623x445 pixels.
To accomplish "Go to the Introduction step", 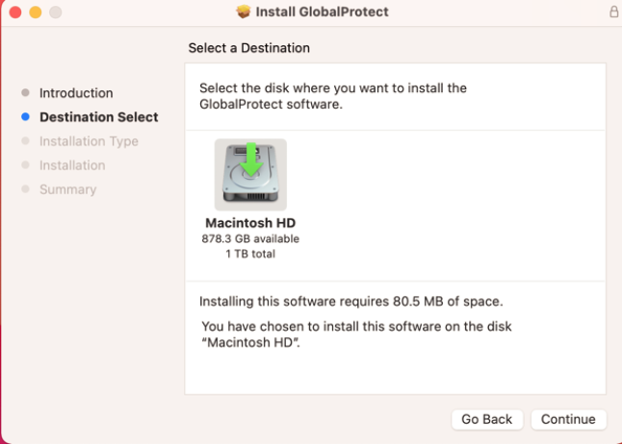I will point(76,93).
